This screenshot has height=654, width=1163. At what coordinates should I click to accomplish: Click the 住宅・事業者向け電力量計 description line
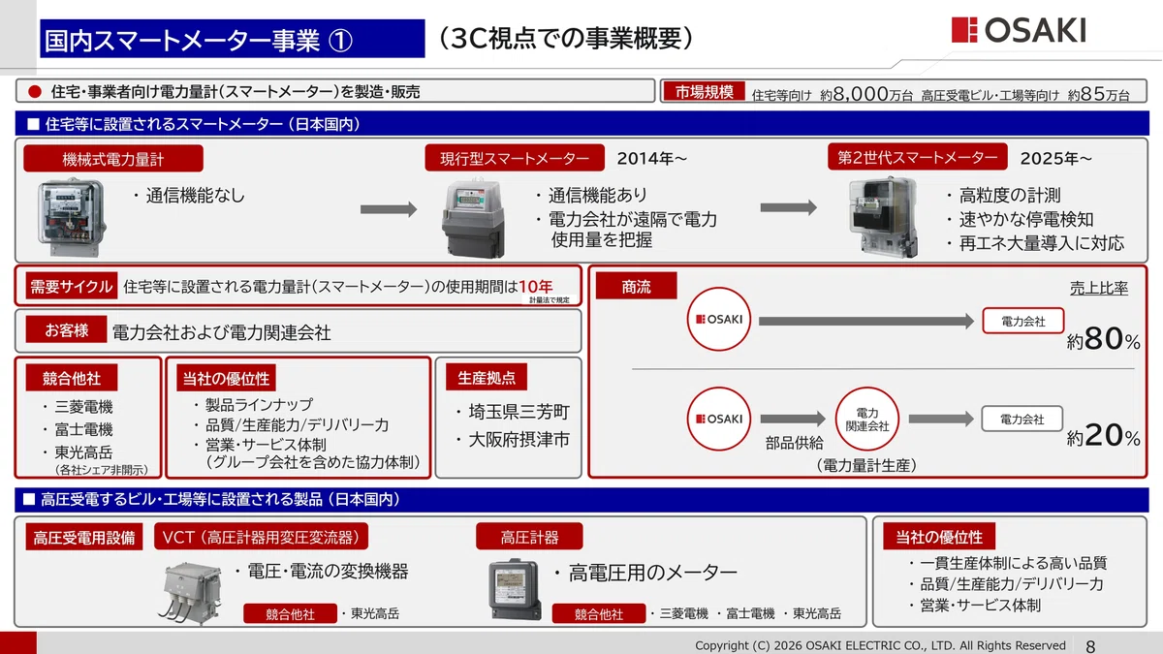236,92
